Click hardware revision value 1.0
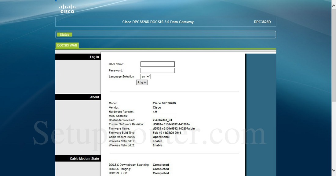Image resolution: width=336 pixels, height=176 pixels. (155, 112)
